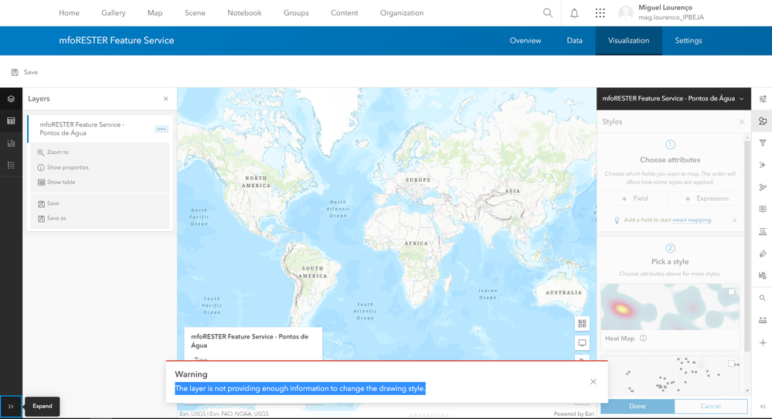Image resolution: width=772 pixels, height=419 pixels.
Task: Go to Scene in top navigation
Action: point(195,13)
